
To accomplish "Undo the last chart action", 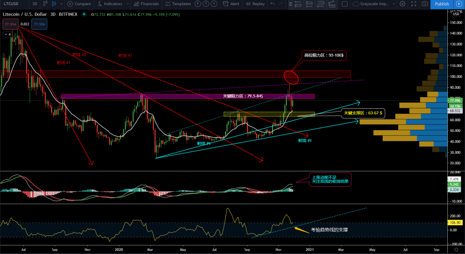I will [x=272, y=4].
